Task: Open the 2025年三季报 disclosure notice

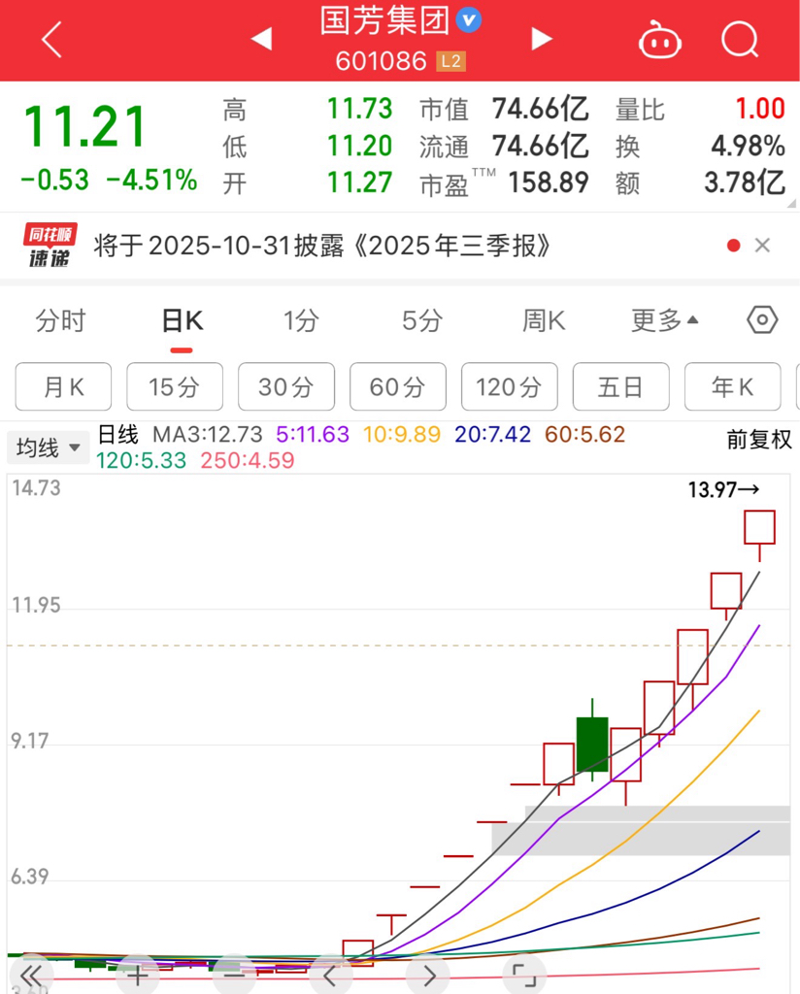Action: click(x=322, y=246)
